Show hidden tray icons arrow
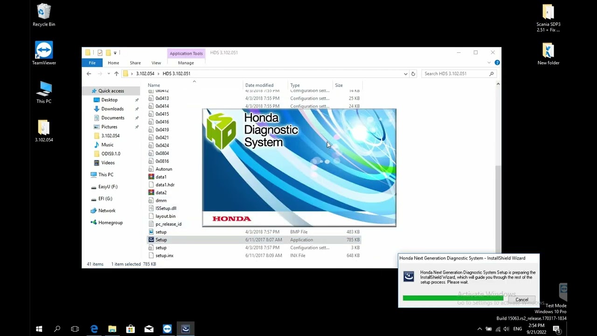Viewport: 597px width, 336px height. [480, 329]
